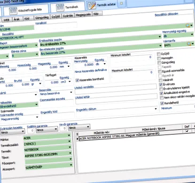The image size is (195, 183).
Task: Switch to the Termékek tab
Action: click(x=67, y=8)
